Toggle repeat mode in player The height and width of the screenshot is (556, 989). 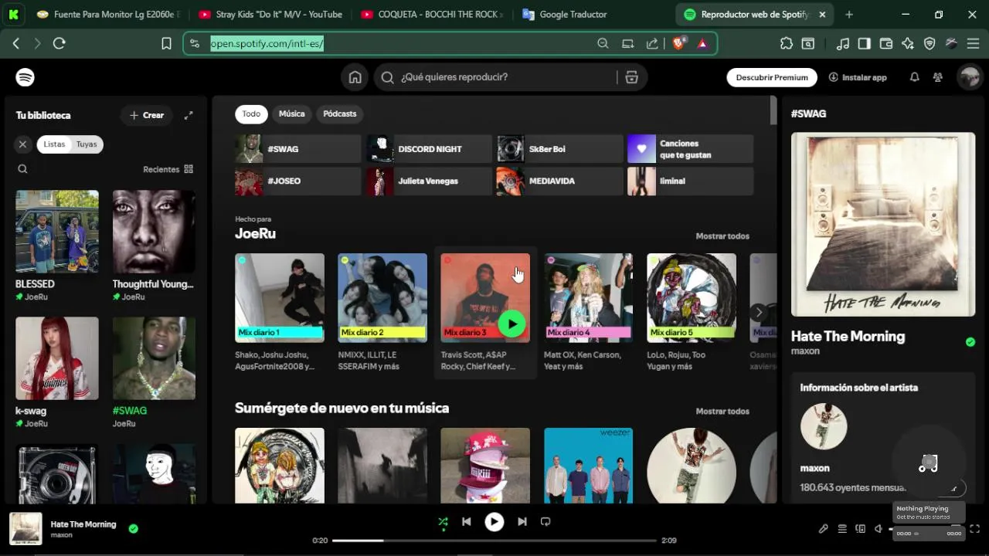click(x=545, y=522)
